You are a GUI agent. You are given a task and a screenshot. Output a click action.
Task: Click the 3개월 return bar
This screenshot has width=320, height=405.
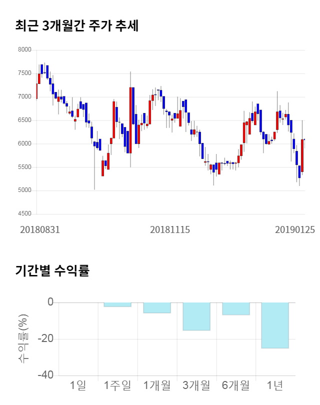tap(196, 316)
